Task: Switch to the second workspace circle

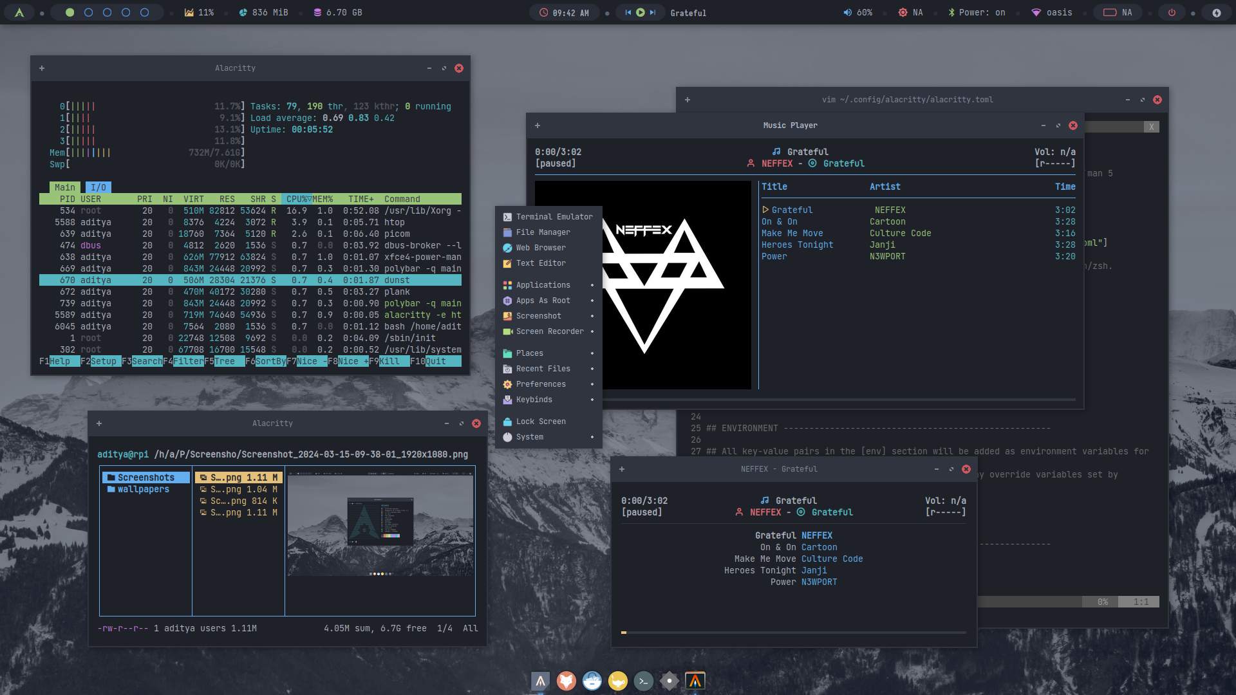Action: [x=89, y=12]
